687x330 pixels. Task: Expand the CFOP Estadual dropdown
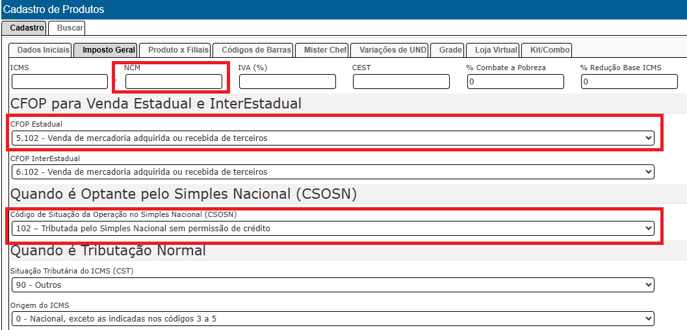[x=333, y=138]
